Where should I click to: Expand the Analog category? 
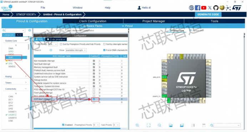(16, 76)
